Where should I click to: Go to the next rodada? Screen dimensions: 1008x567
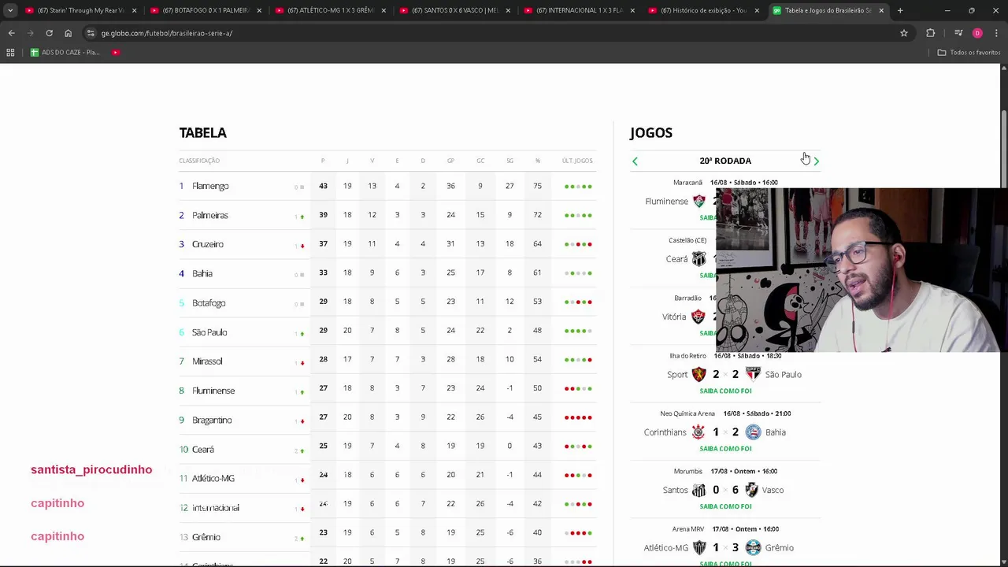[816, 161]
